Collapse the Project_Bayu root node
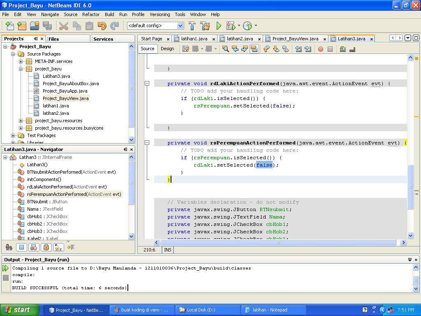 pyautogui.click(x=5, y=46)
